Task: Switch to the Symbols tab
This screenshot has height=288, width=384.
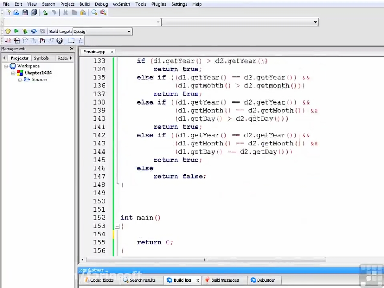Action: pyautogui.click(x=41, y=58)
